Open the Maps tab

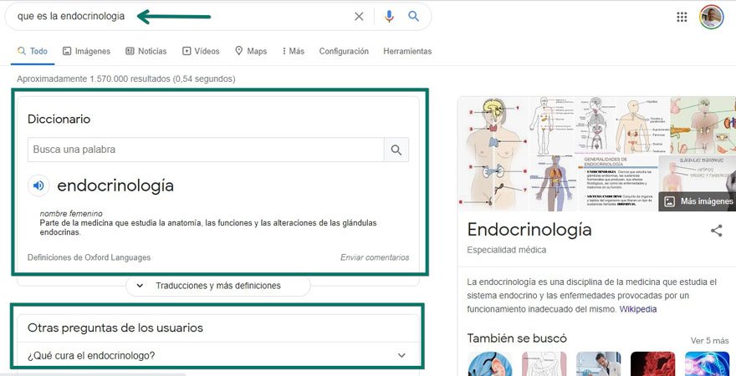click(251, 51)
